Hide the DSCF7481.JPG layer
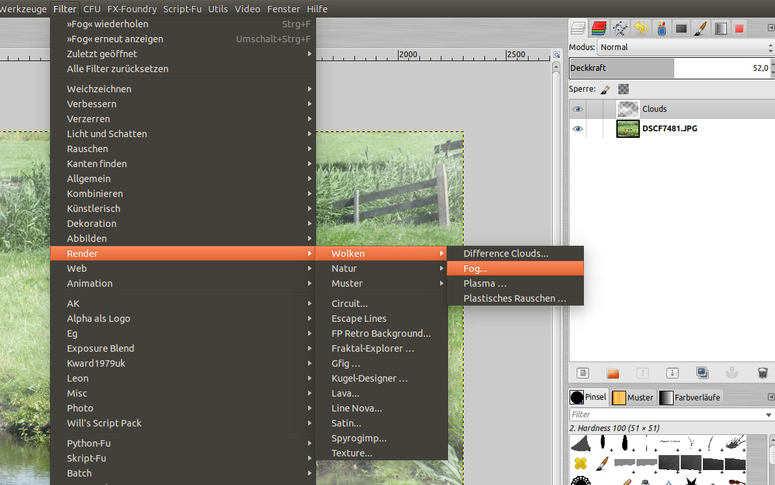775x485 pixels. point(577,129)
